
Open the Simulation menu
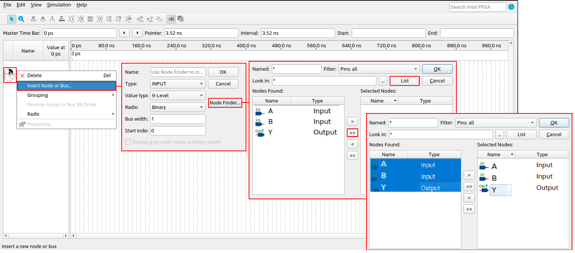tap(59, 5)
